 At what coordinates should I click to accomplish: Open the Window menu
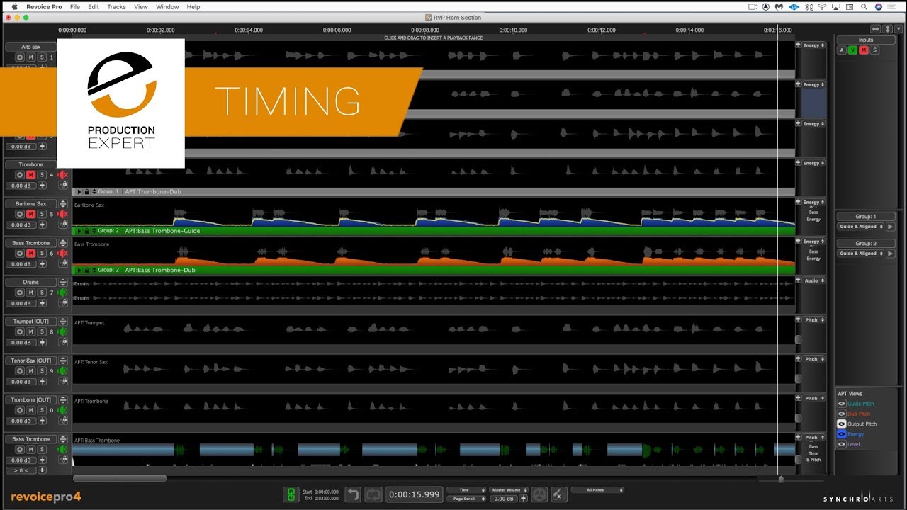coord(167,6)
